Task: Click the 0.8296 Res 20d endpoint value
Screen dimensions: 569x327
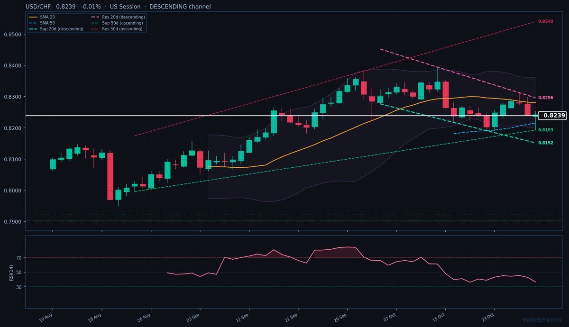Action: point(546,98)
